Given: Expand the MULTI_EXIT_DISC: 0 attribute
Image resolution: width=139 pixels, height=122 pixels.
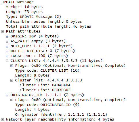Looking at the screenshot, I should (7, 51).
